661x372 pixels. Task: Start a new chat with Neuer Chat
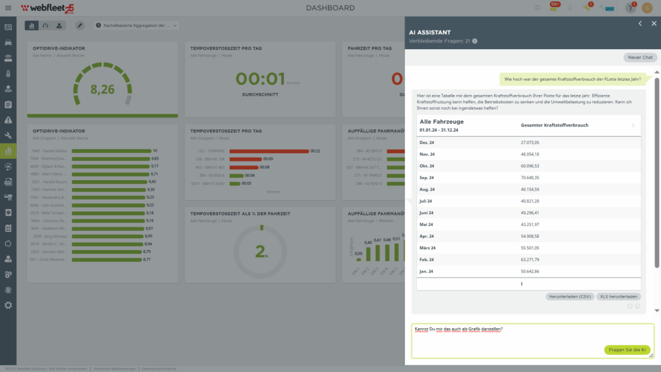pyautogui.click(x=640, y=57)
